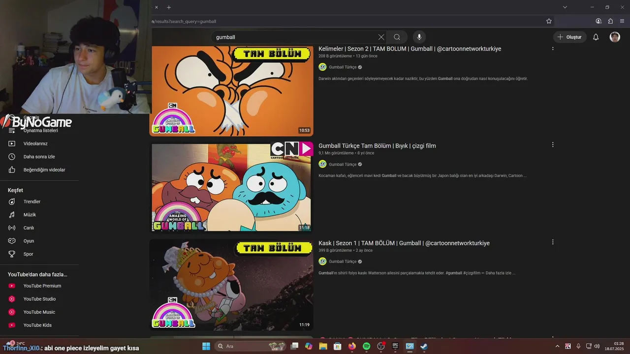The width and height of the screenshot is (630, 354).
Task: Click the magnifier search button
Action: point(397,37)
